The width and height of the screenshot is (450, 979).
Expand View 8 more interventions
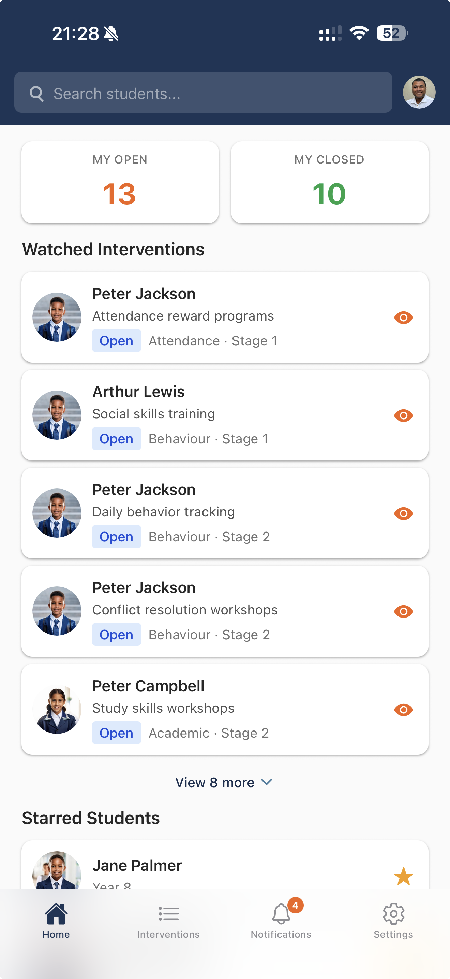point(215,782)
